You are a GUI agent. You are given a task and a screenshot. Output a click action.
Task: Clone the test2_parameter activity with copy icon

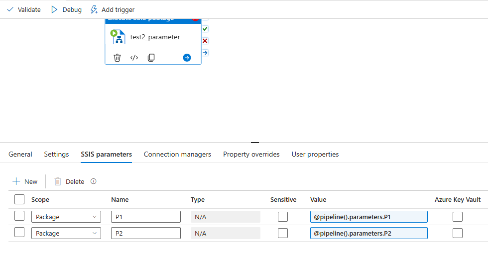tap(151, 58)
